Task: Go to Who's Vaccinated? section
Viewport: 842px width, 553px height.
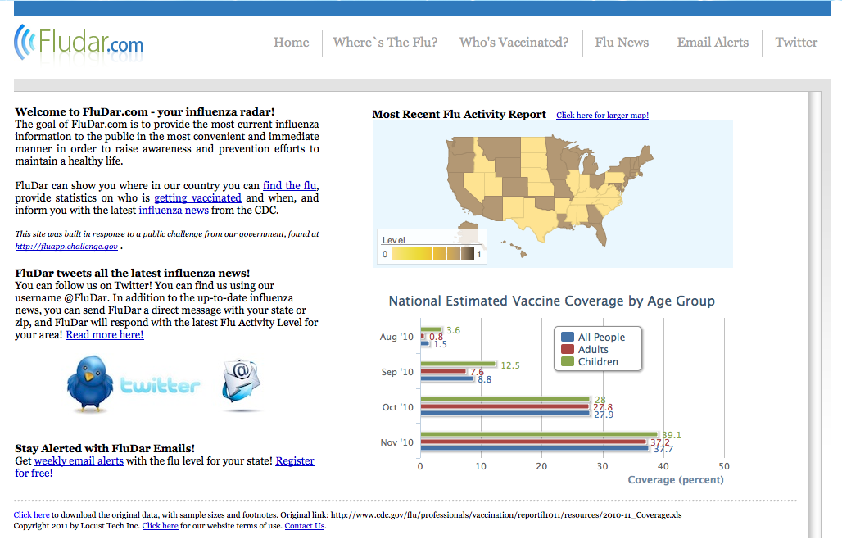Action: click(x=514, y=43)
